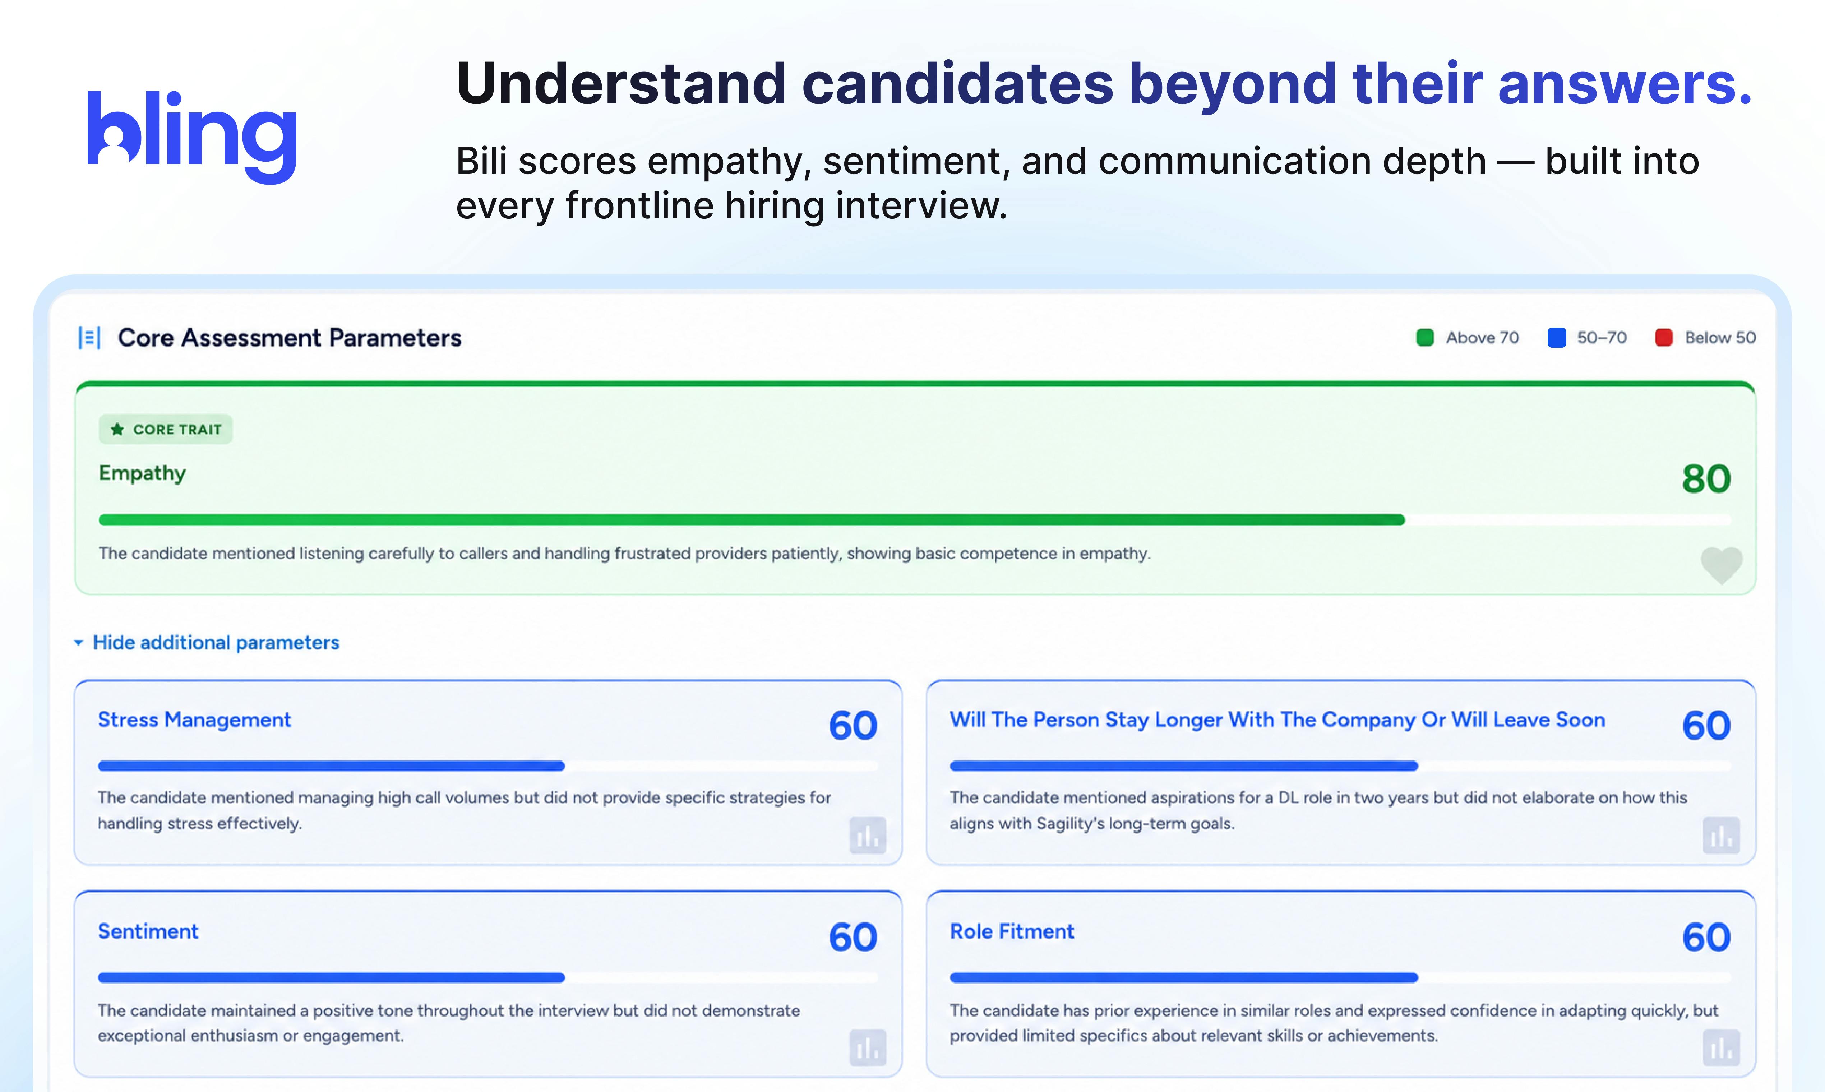Viewport: 1825px width, 1092px height.
Task: Click the Core Trait badge
Action: [x=166, y=430]
